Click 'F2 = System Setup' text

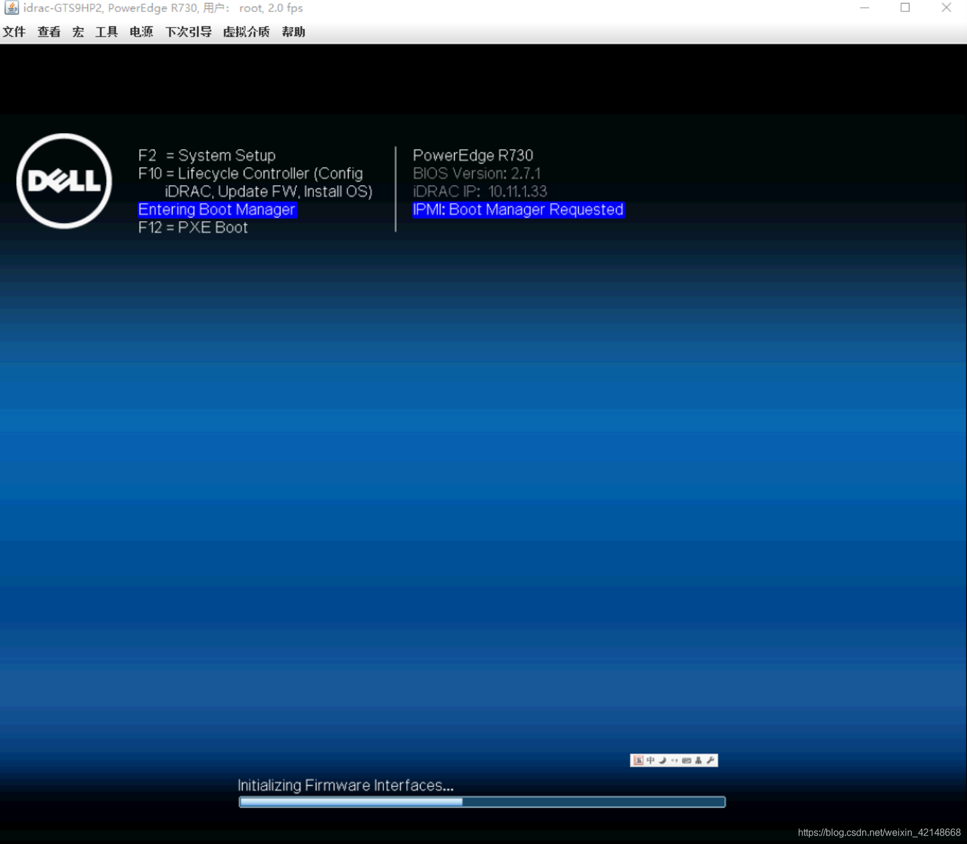click(207, 155)
